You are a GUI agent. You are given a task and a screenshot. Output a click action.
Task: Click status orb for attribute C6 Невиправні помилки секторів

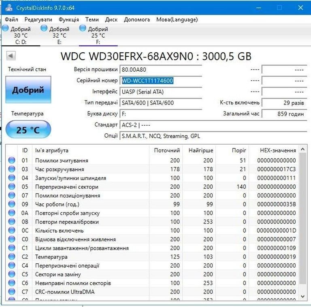coord(12,283)
